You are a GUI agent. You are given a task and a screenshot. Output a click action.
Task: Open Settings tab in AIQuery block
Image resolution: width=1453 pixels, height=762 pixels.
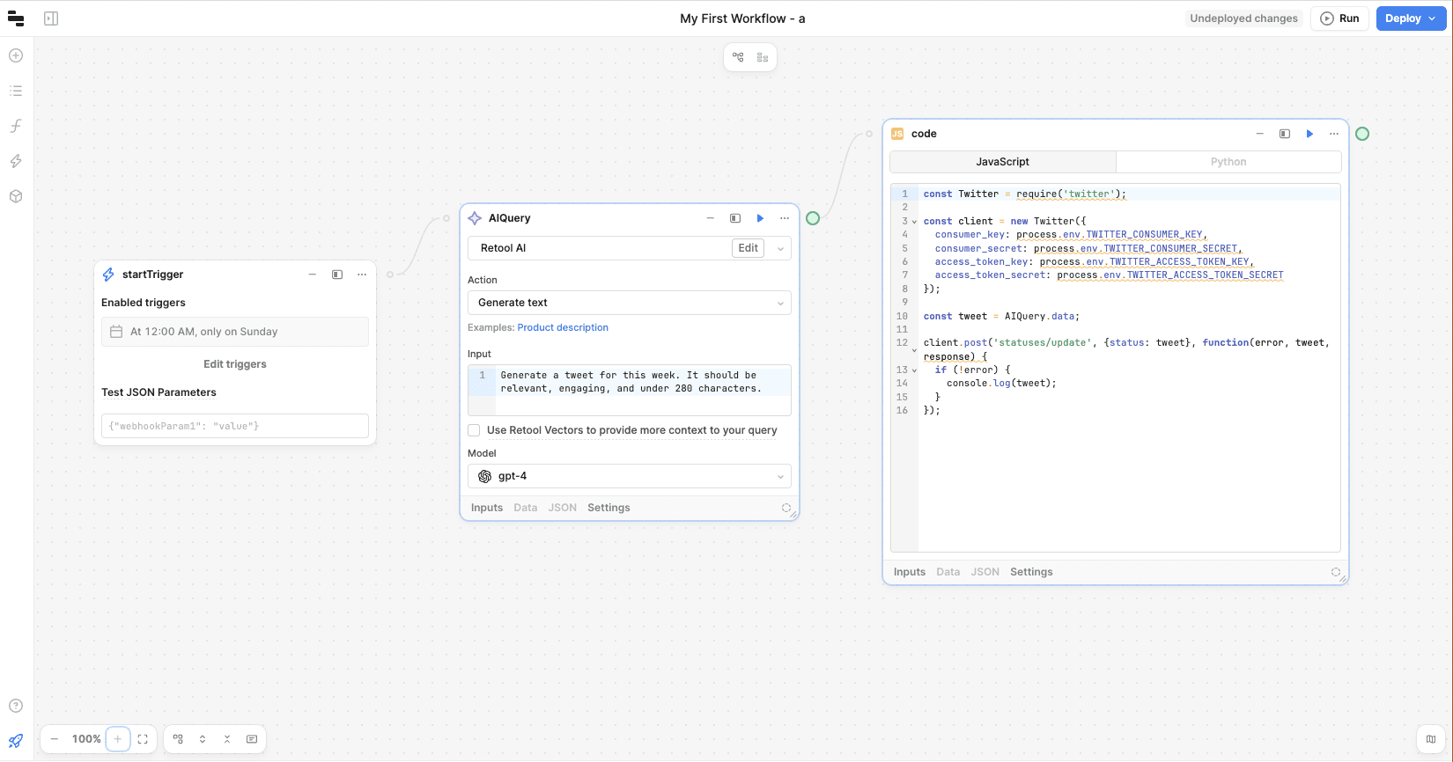point(608,508)
